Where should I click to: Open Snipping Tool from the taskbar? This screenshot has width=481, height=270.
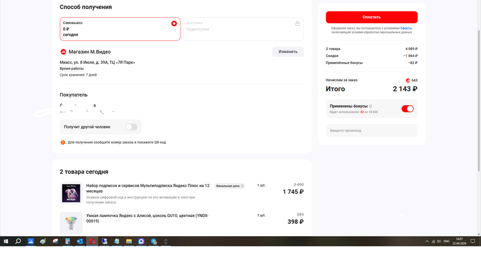(55, 241)
